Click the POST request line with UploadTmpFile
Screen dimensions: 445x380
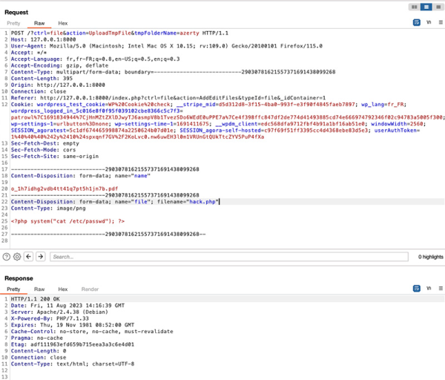click(119, 33)
